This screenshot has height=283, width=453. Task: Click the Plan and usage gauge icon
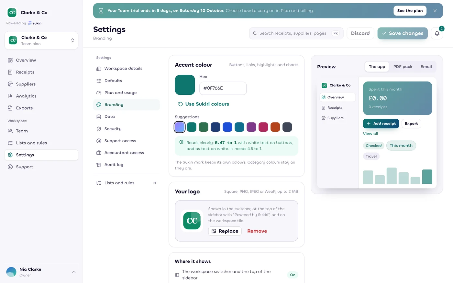coord(99,93)
